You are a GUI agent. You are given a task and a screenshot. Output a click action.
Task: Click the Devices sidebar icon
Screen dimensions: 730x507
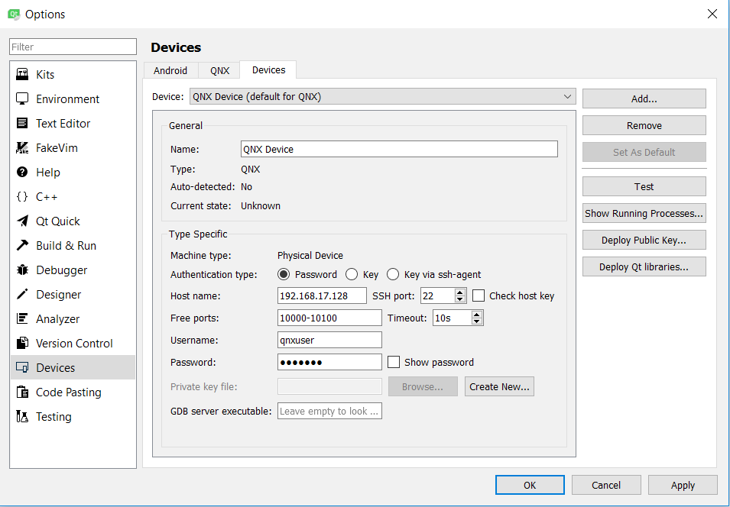click(x=22, y=367)
